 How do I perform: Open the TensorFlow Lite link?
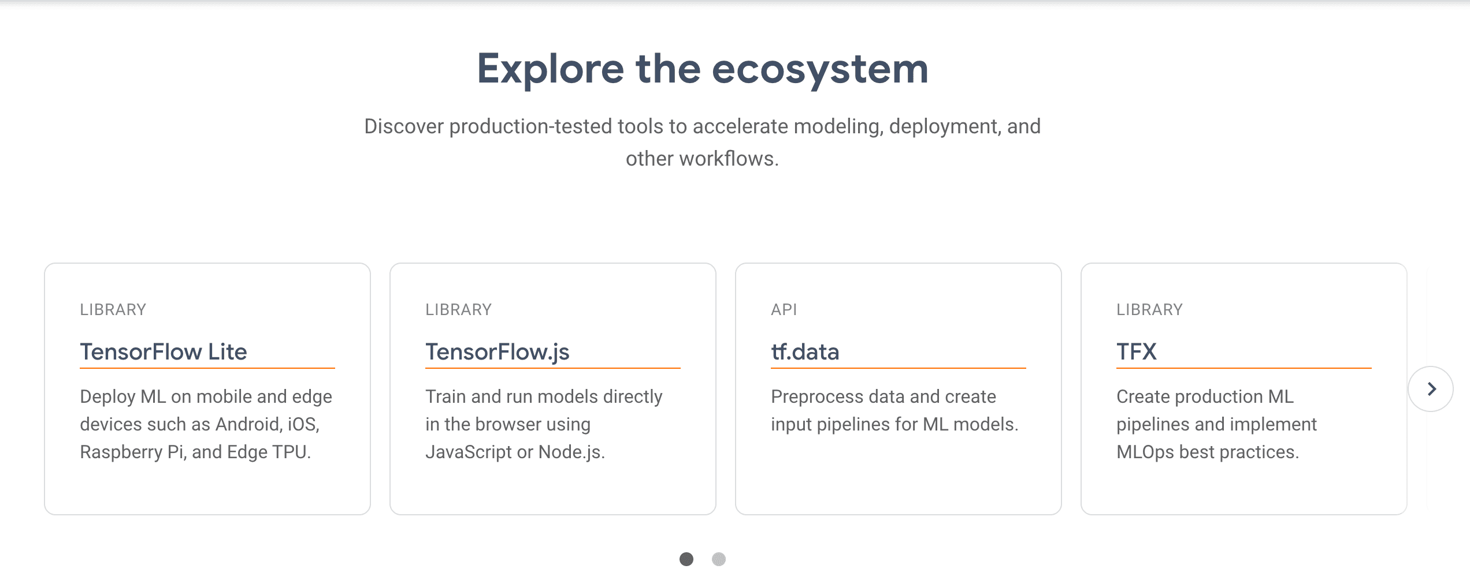point(164,351)
